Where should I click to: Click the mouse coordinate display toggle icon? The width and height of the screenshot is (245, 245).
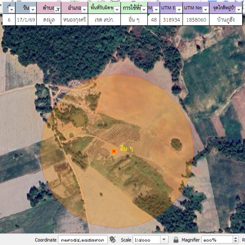point(113,240)
